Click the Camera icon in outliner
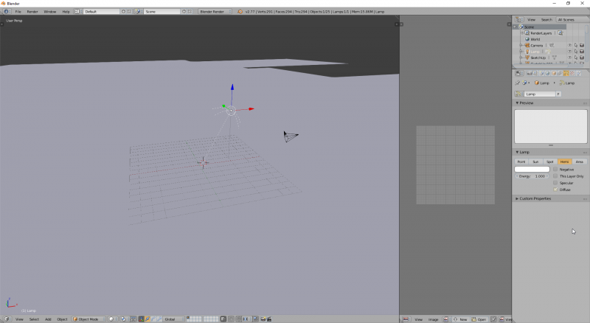This screenshot has width=590, height=323. click(527, 45)
